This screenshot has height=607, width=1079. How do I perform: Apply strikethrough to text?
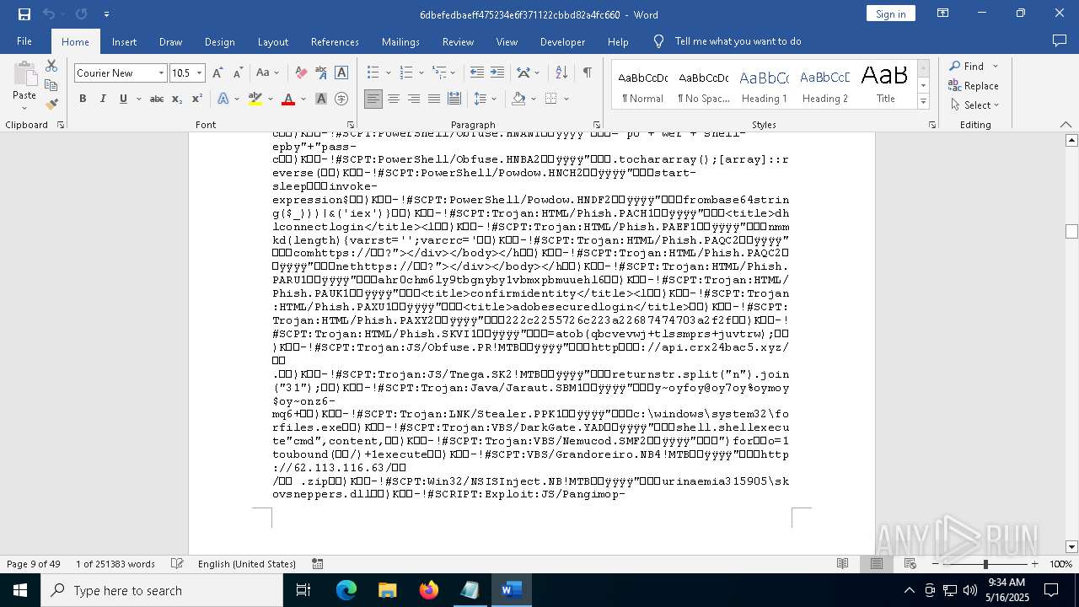[x=157, y=99]
